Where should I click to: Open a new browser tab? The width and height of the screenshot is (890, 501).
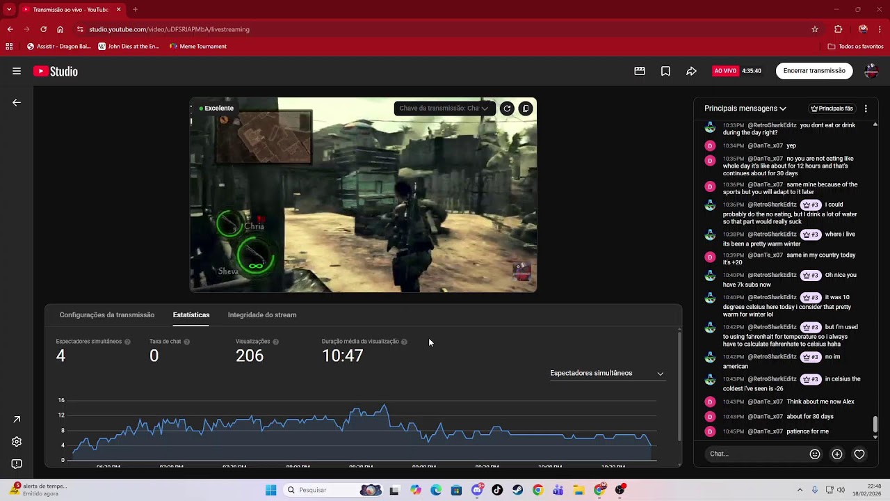point(135,10)
